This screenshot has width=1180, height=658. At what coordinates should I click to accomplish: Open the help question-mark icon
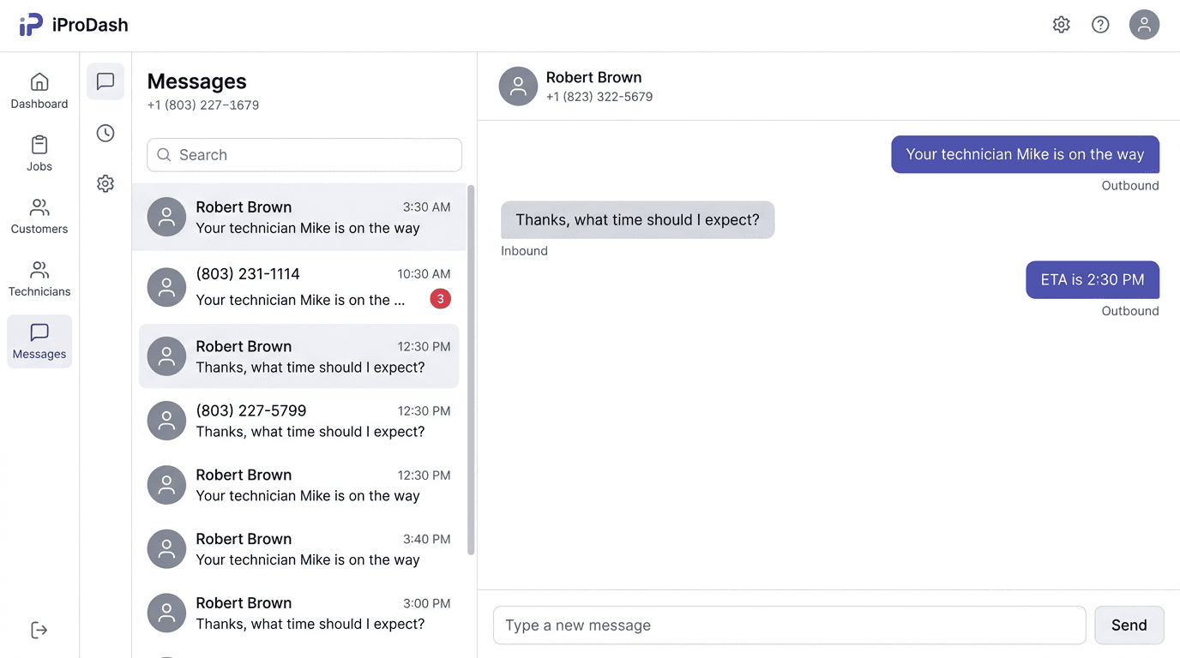pos(1100,24)
